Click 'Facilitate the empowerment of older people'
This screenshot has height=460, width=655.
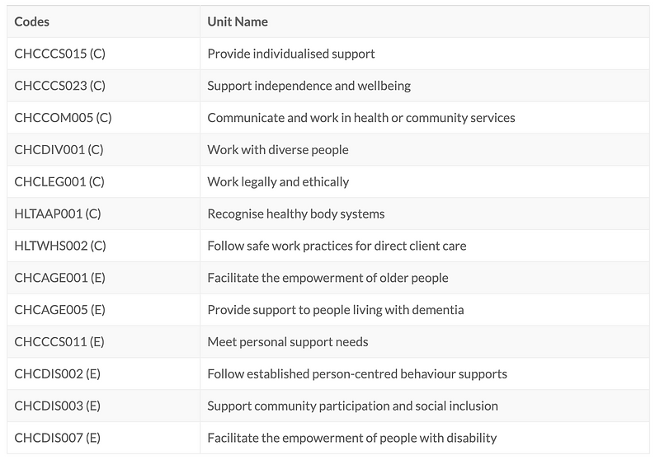coord(327,278)
